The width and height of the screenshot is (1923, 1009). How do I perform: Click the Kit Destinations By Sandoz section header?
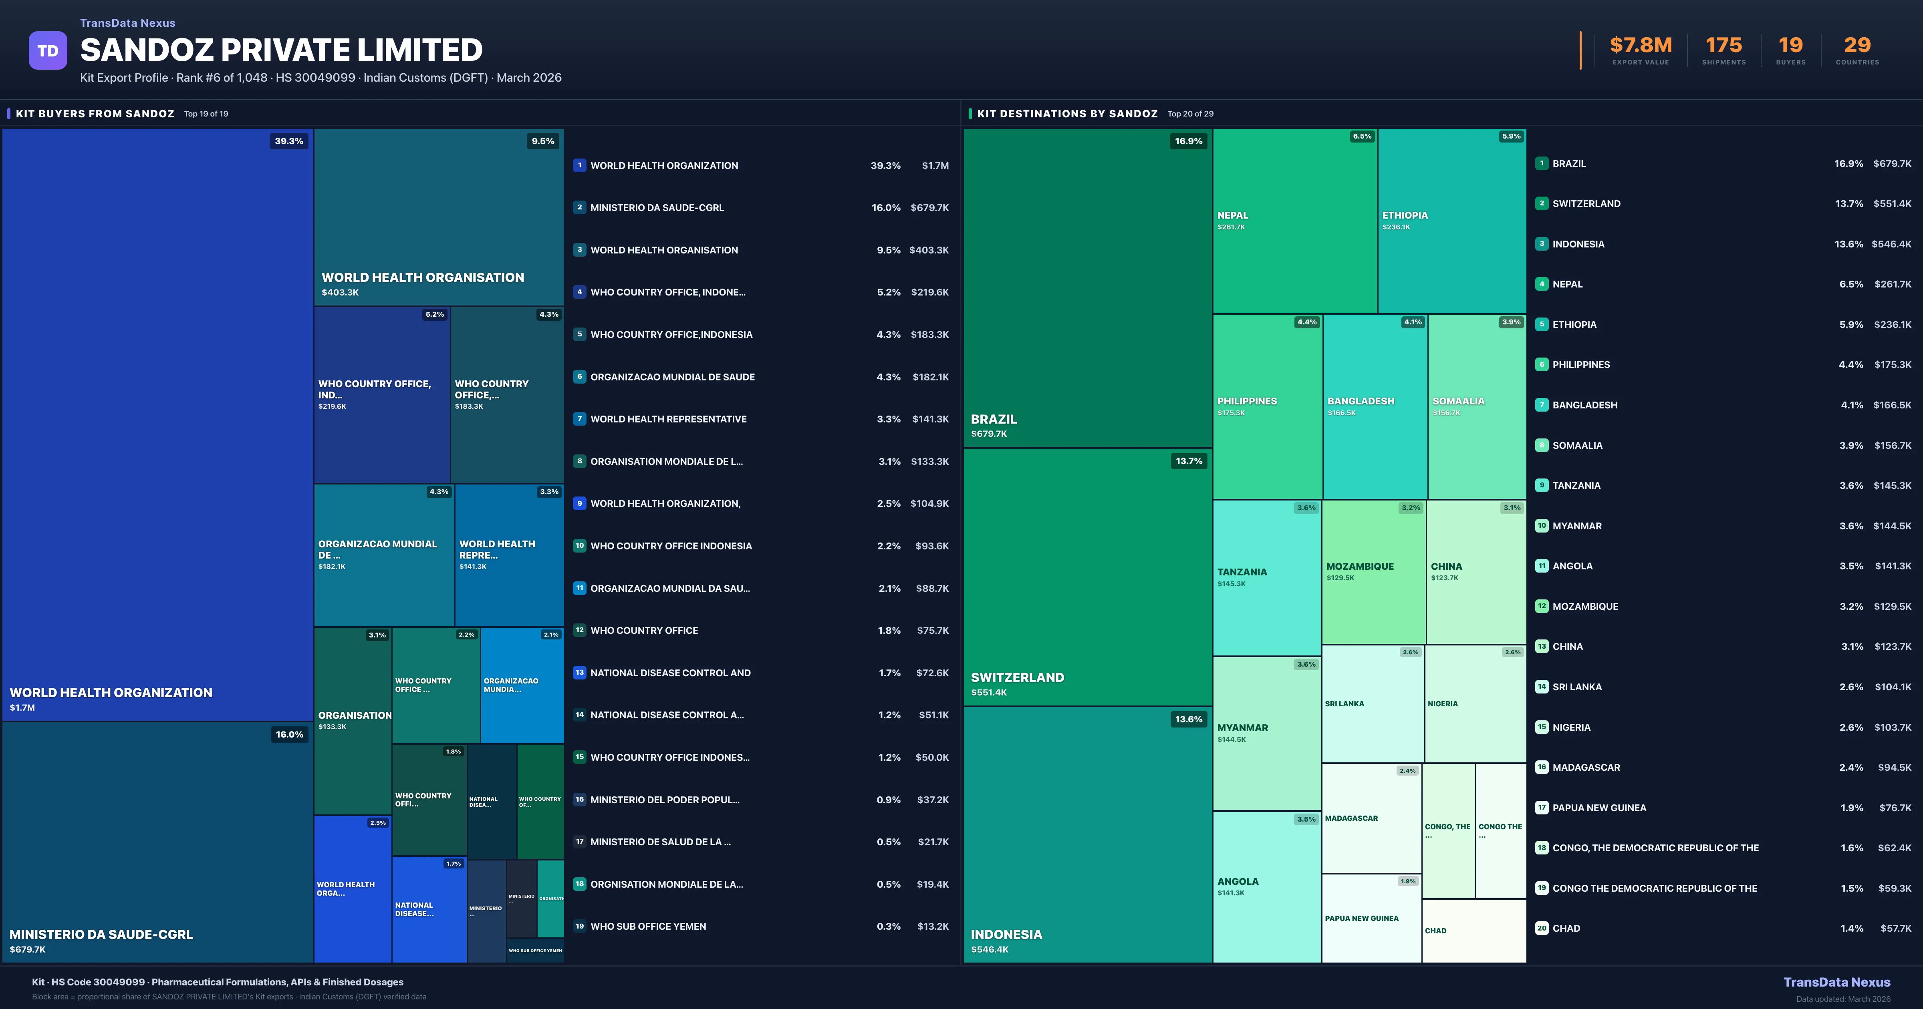(x=1067, y=113)
